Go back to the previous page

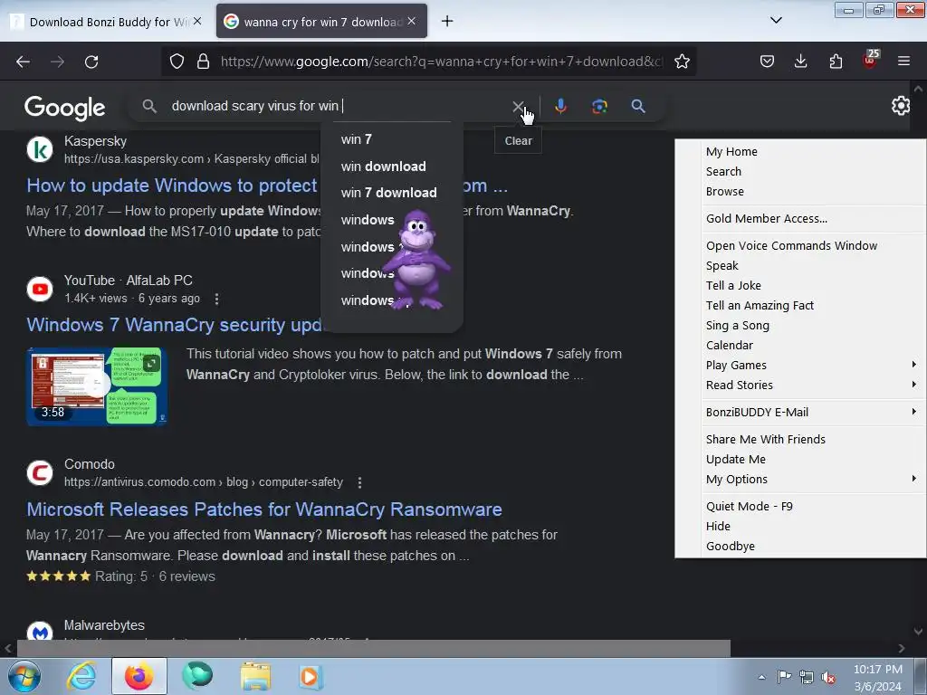(x=23, y=62)
